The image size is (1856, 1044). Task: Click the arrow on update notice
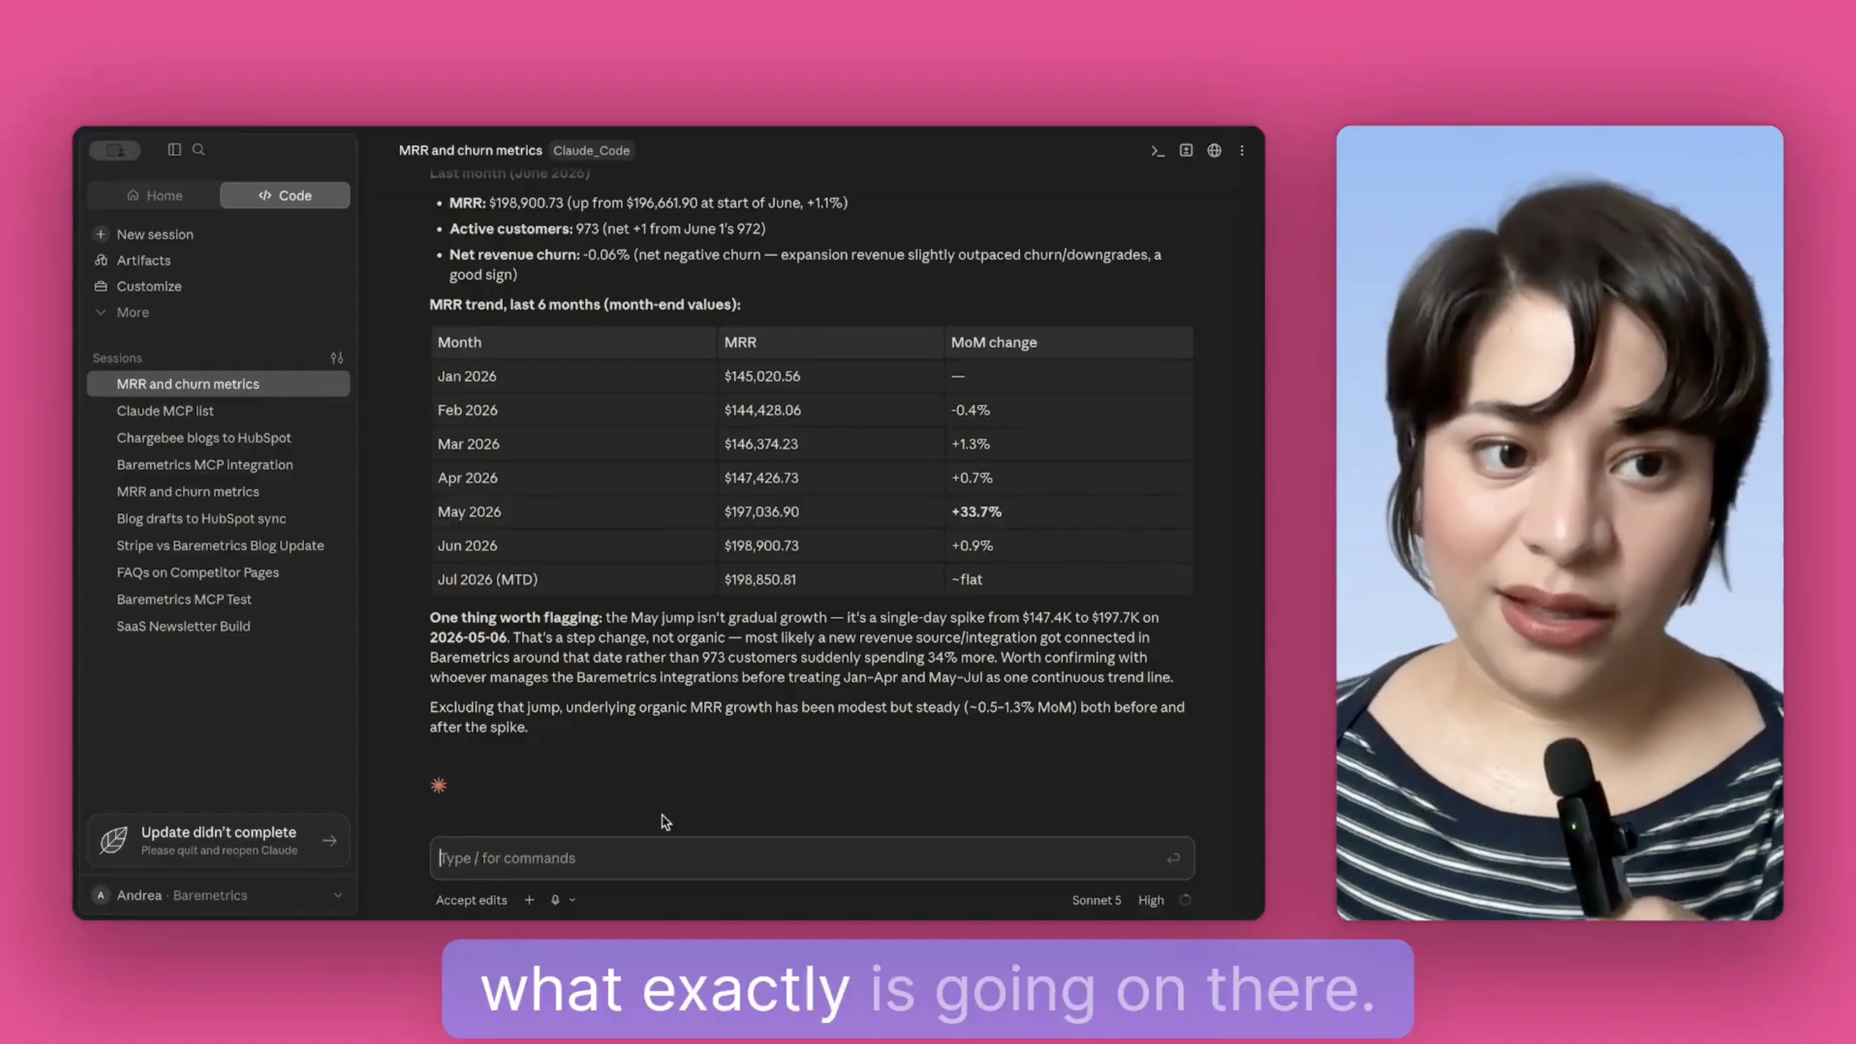(330, 840)
